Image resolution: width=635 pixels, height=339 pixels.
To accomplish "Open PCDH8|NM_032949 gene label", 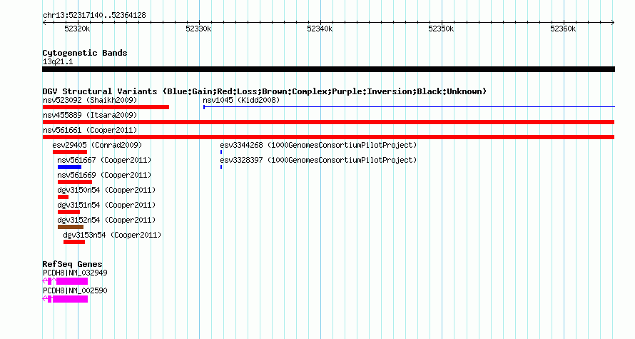I will 75,273.
